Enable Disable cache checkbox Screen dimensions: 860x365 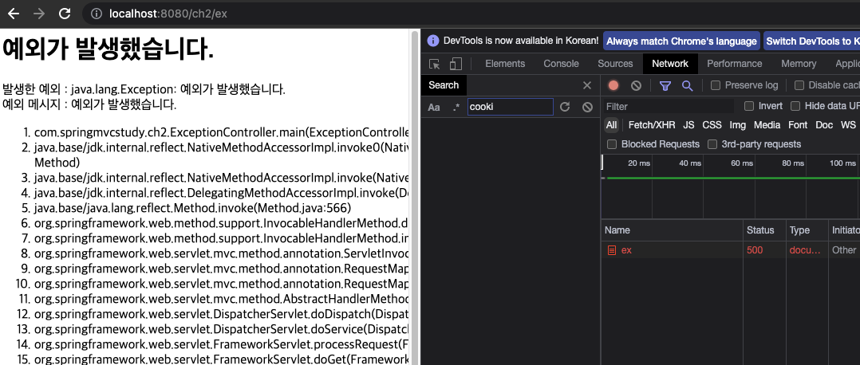click(x=799, y=85)
